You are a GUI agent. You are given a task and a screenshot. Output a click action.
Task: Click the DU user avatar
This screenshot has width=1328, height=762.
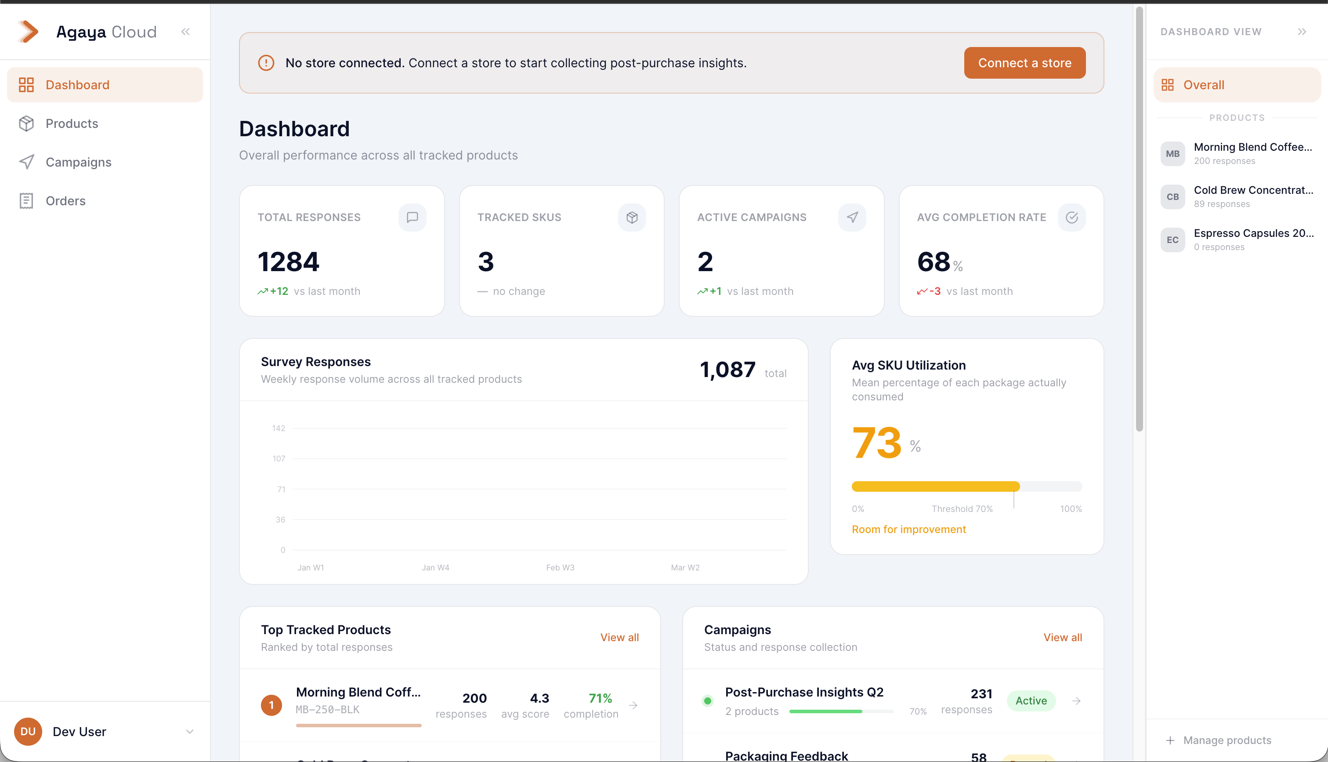coord(28,732)
